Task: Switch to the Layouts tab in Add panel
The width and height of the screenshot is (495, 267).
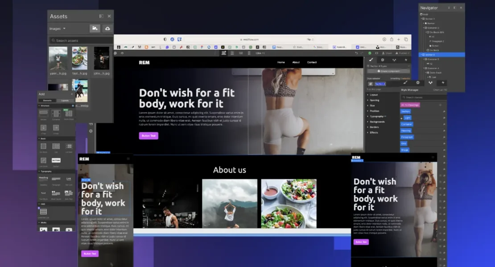Action: pos(65,101)
